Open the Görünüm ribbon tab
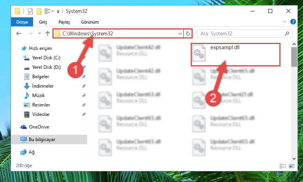The width and height of the screenshot is (303, 182). tap(90, 22)
